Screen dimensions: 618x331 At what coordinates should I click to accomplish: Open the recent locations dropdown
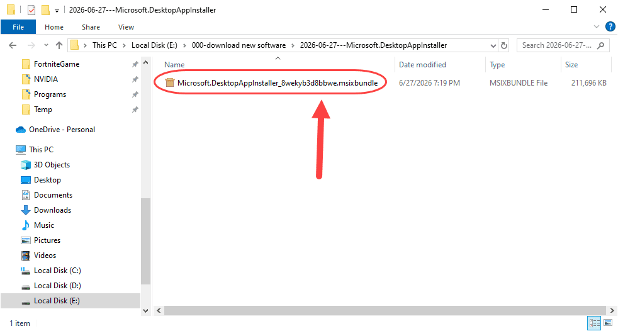pyautogui.click(x=46, y=45)
